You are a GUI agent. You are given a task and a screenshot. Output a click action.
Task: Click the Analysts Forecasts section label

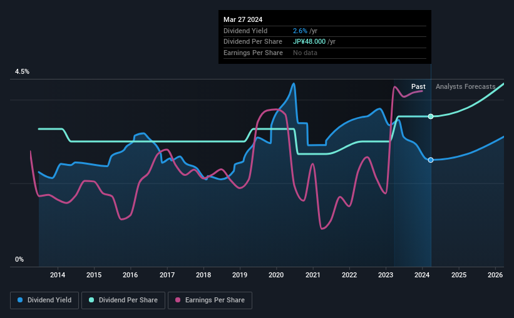[x=466, y=86]
